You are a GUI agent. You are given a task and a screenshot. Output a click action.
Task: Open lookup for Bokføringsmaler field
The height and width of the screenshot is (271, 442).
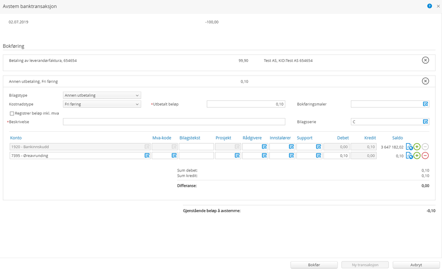pyautogui.click(x=425, y=104)
